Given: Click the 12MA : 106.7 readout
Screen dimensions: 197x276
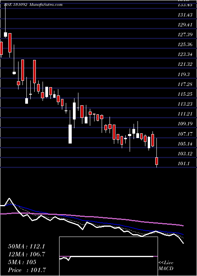Looking at the screenshot, I should click(27, 254).
